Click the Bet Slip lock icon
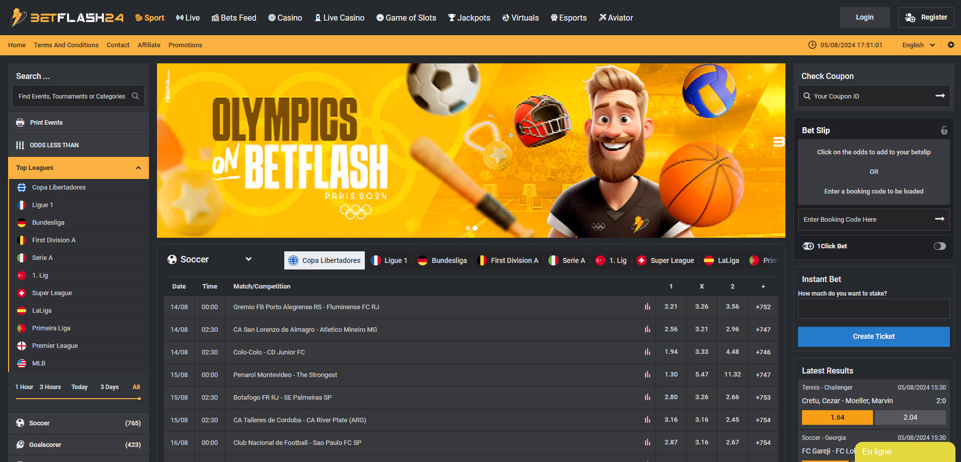 point(944,130)
